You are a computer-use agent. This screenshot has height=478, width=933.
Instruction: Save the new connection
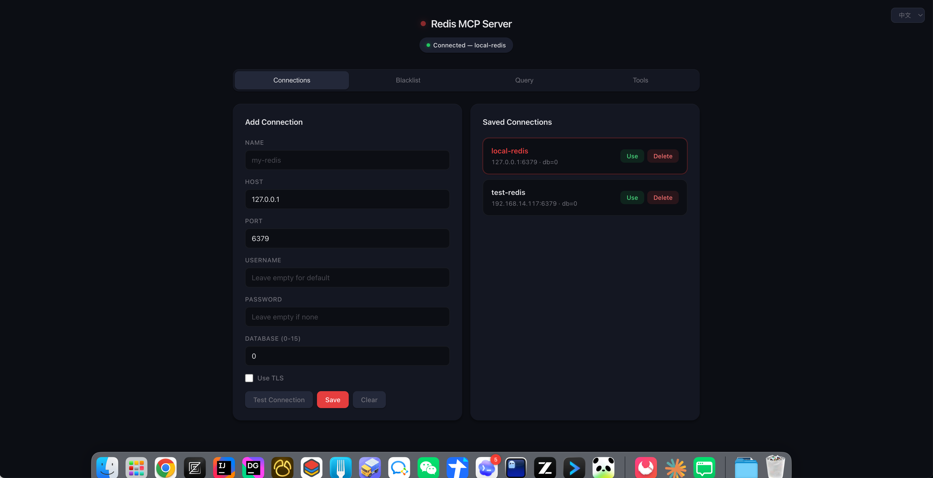pos(333,400)
